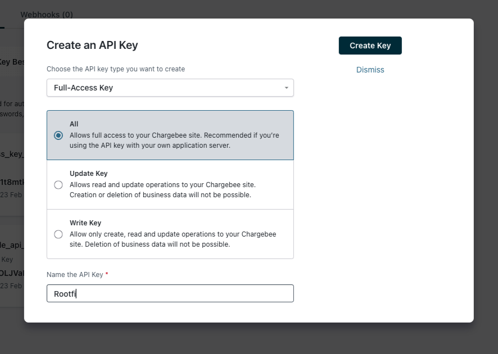Click the 'Create an API Key' heading
This screenshot has height=354, width=498.
92,45
